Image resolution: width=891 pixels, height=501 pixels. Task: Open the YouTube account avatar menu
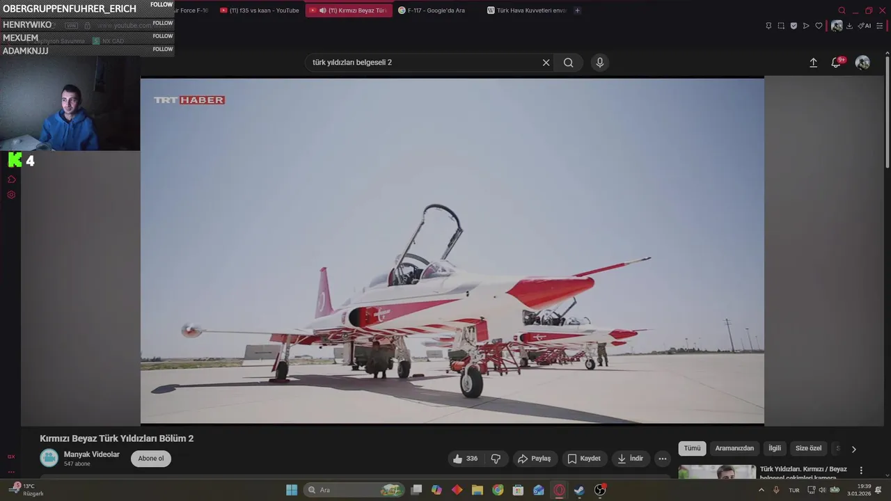pos(862,63)
